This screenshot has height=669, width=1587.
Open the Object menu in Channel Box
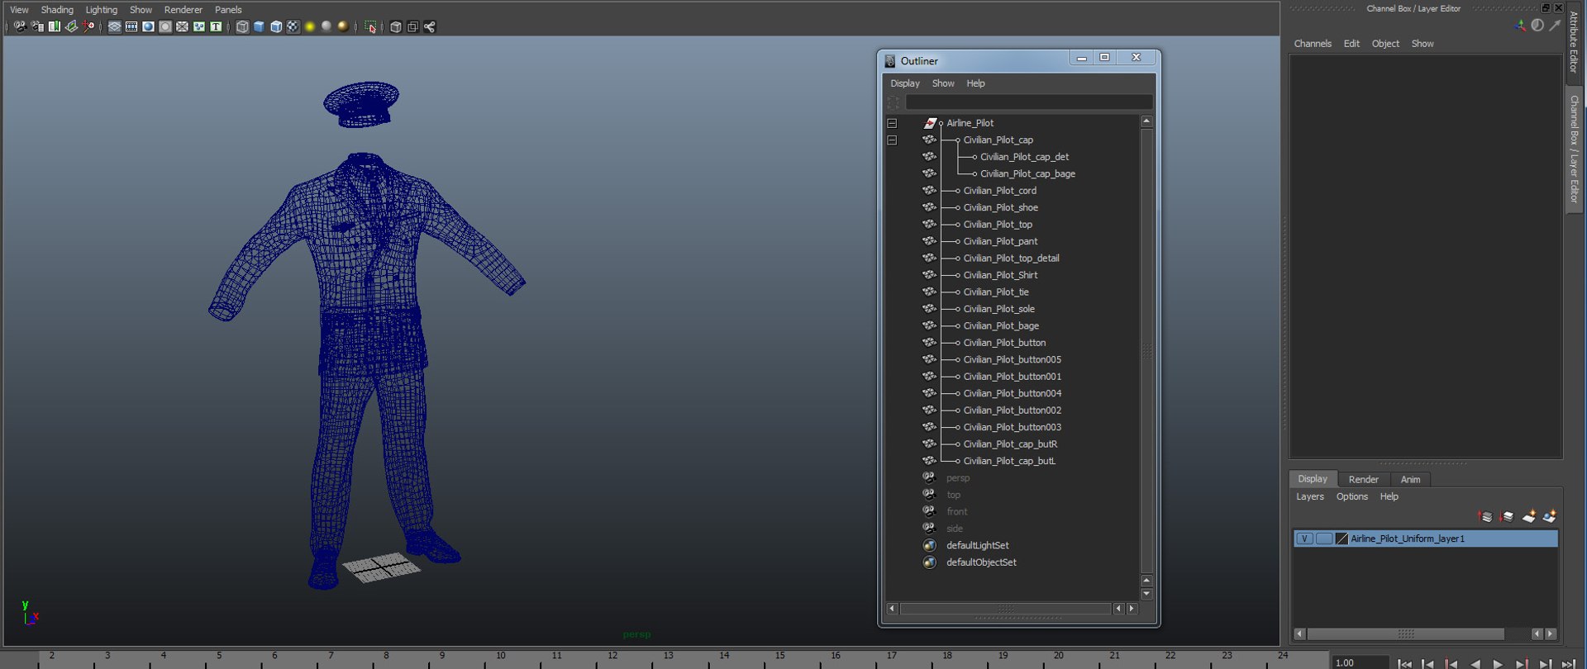click(x=1385, y=44)
